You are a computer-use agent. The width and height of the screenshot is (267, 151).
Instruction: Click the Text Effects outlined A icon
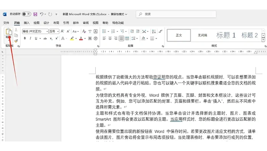coord(63,38)
